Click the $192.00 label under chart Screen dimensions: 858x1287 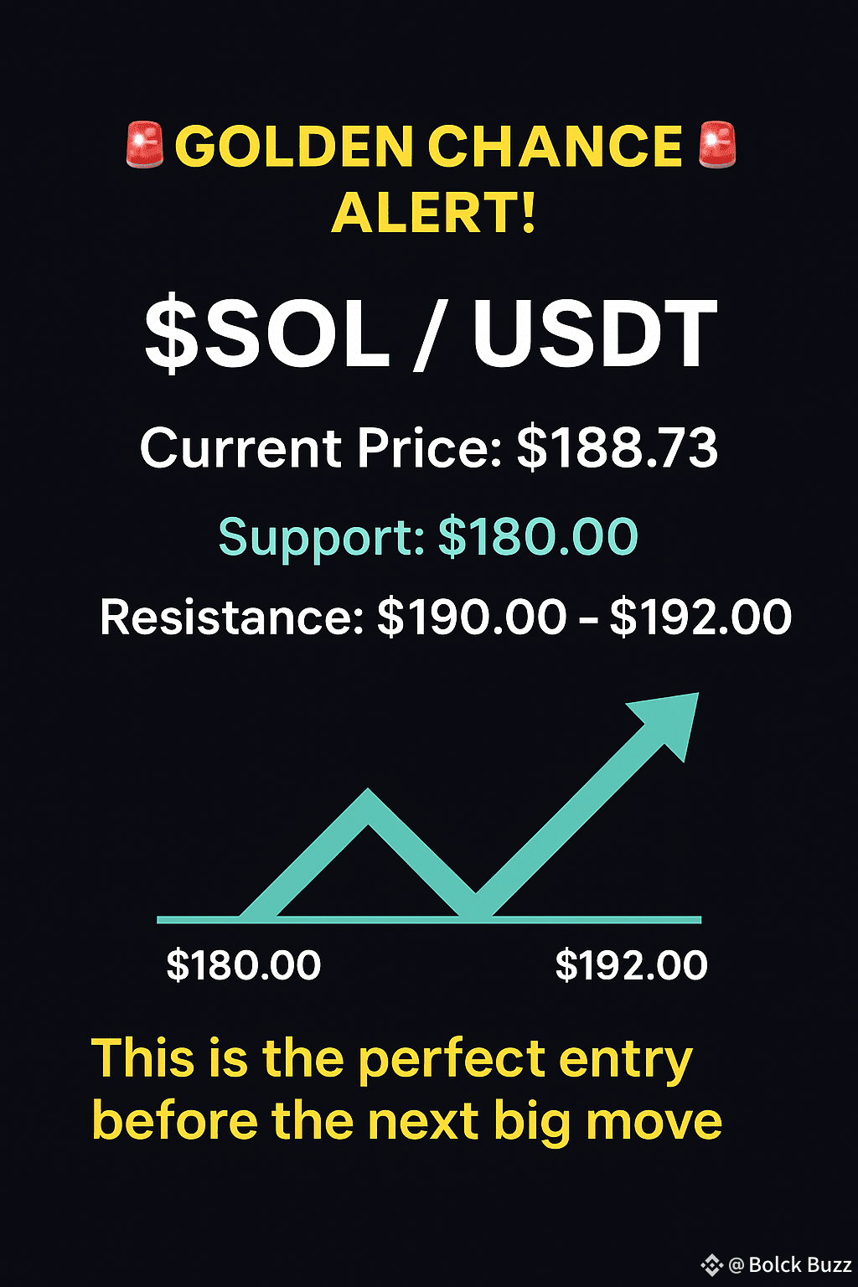click(x=632, y=965)
